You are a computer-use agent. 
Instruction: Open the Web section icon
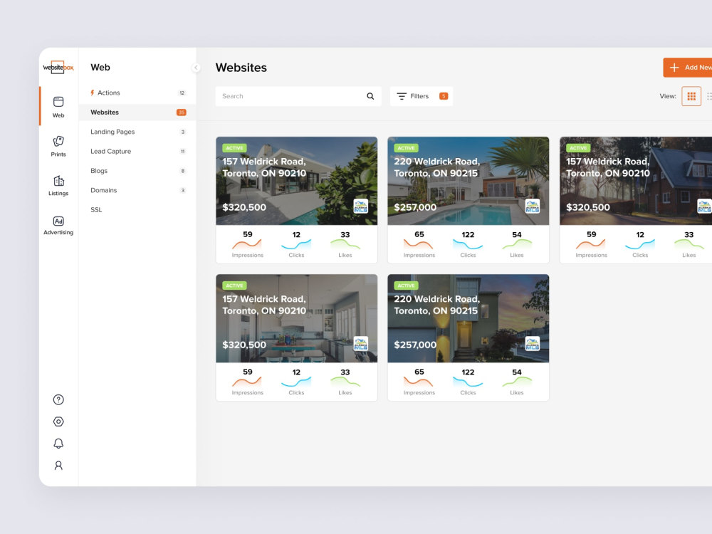58,102
